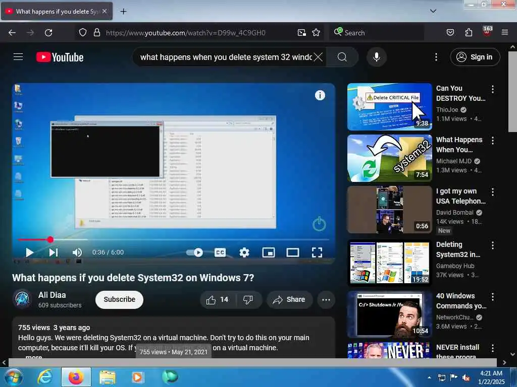Go to the YouTube home logo

tap(60, 57)
